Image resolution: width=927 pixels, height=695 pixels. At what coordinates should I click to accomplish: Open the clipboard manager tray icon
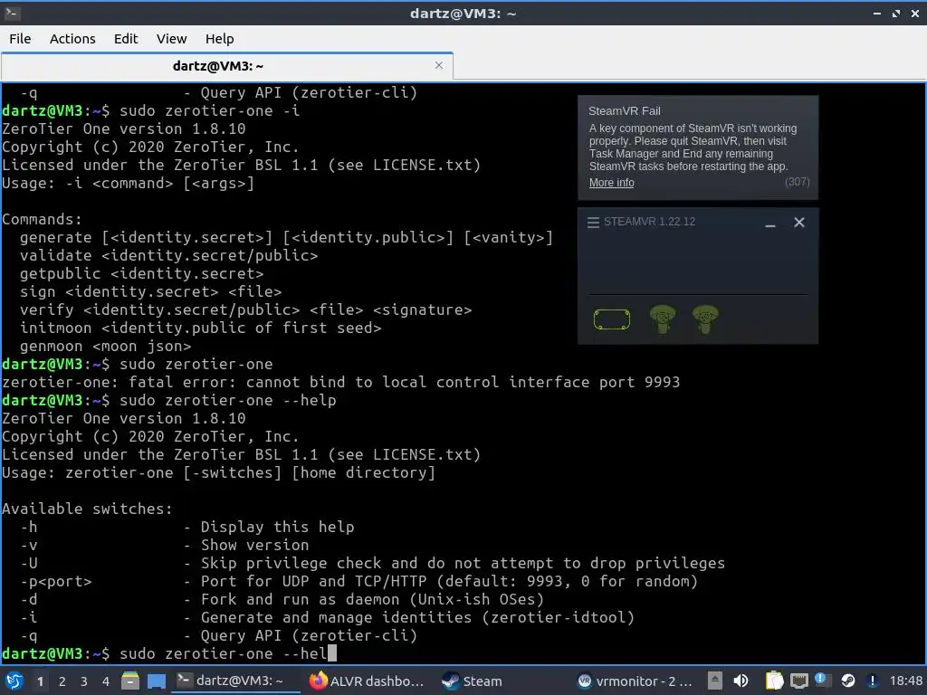point(774,681)
